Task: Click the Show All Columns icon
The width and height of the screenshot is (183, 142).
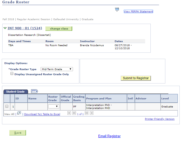Action: point(34,91)
